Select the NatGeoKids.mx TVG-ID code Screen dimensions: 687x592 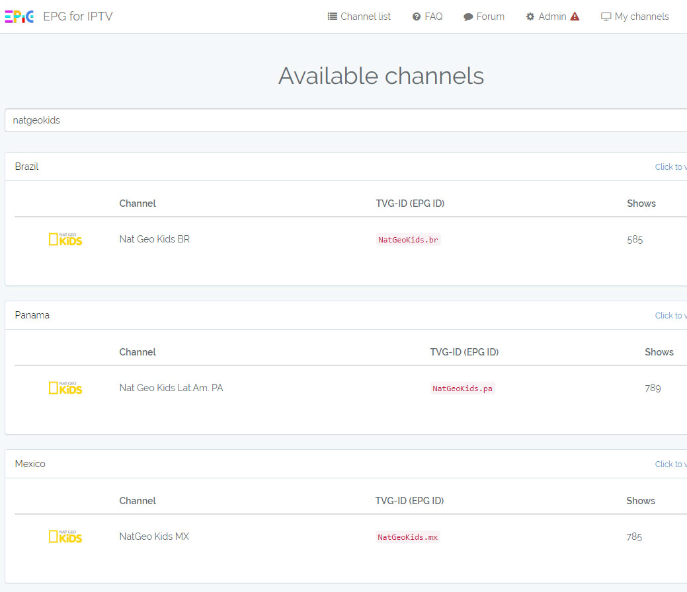[x=407, y=537]
